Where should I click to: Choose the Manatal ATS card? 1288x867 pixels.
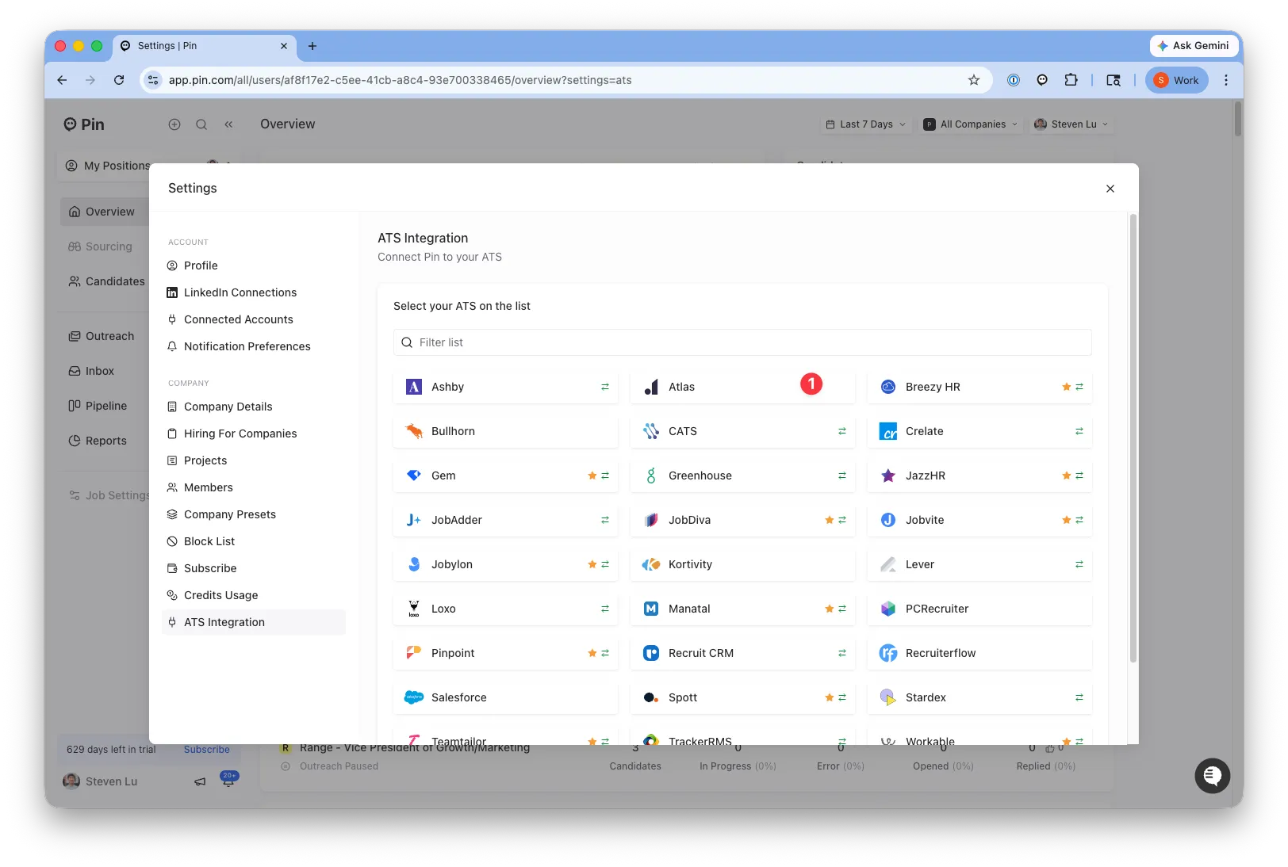click(742, 609)
